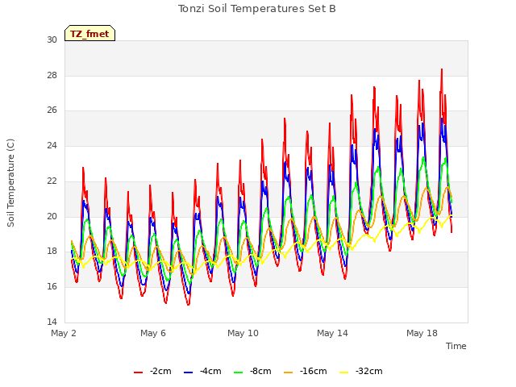Toggle the -4cm legend entry
516x387 pixels.
pyautogui.click(x=202, y=372)
